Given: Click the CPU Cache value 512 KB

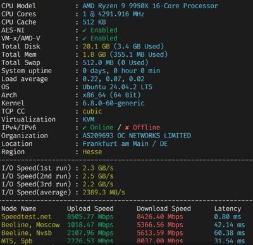Looking at the screenshot, I should [94, 22].
